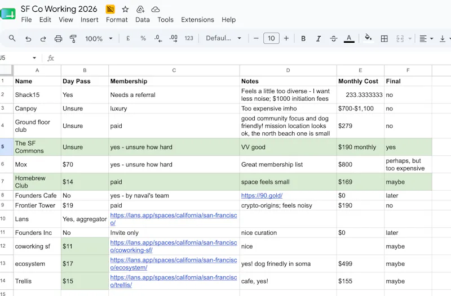Open the 123 number format menu
Viewport: 451px width, 296px height.
pos(189,38)
